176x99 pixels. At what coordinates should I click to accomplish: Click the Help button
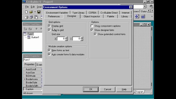point(124,89)
